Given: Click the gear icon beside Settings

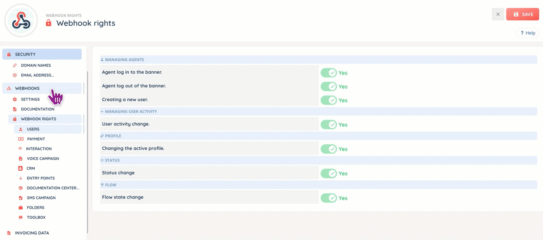Looking at the screenshot, I should pyautogui.click(x=15, y=99).
